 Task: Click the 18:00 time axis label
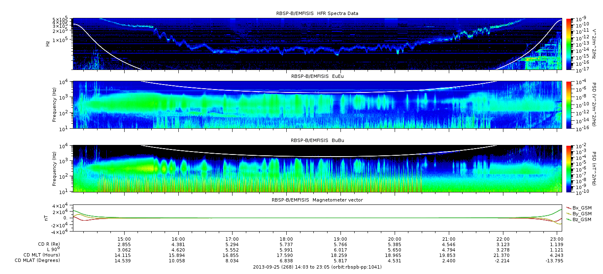click(286, 239)
